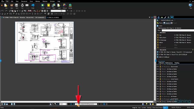This screenshot has width=194, height=109.
Task: Switch to the second document tab
Action: point(54,18)
